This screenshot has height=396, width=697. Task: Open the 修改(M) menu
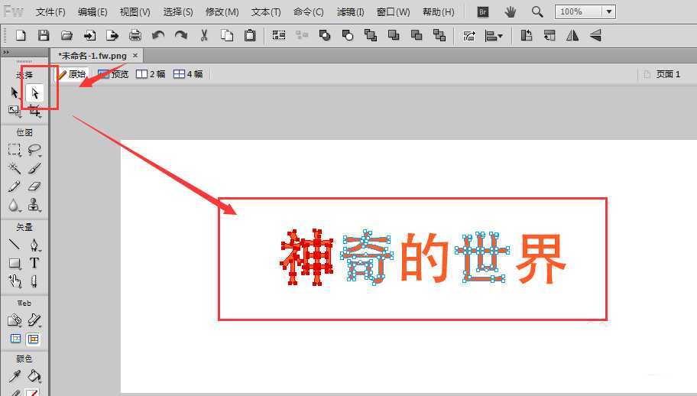coord(222,12)
